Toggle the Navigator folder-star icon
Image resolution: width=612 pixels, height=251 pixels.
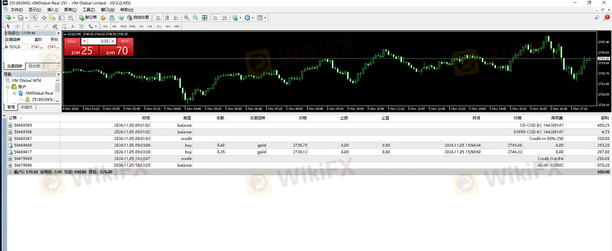point(53,18)
